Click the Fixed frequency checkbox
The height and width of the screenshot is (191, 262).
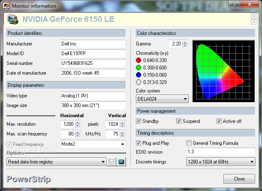(9, 144)
